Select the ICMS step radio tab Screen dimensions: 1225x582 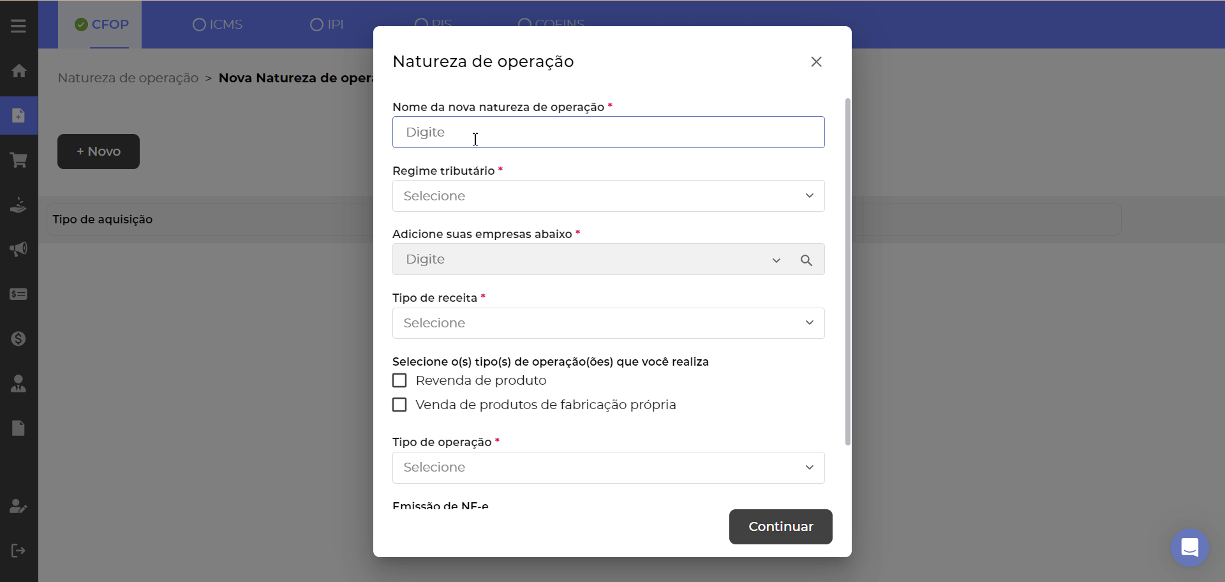[218, 25]
